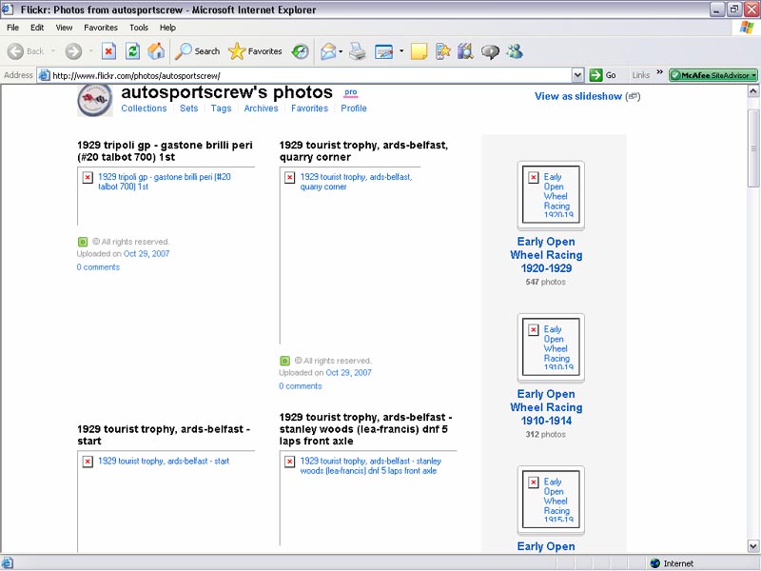
Task: Click the Stop loading toolbar icon
Action: pos(108,51)
